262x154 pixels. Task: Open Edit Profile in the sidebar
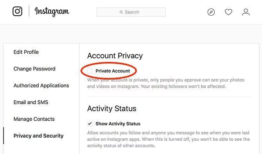click(x=26, y=52)
